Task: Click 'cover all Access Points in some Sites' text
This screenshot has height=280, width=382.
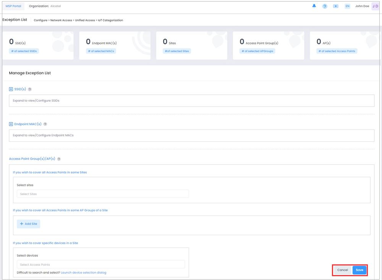Action: tap(60, 172)
